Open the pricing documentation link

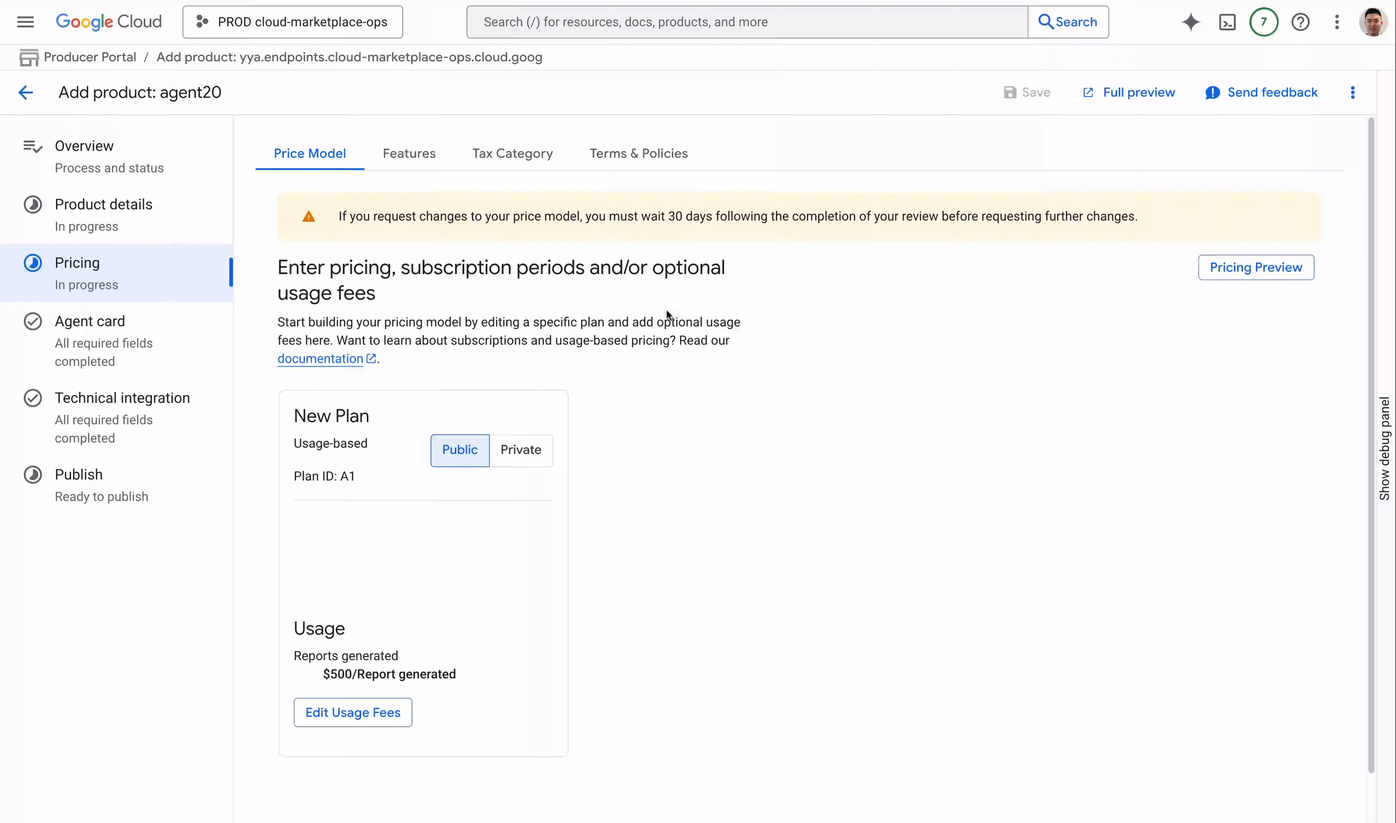click(320, 359)
